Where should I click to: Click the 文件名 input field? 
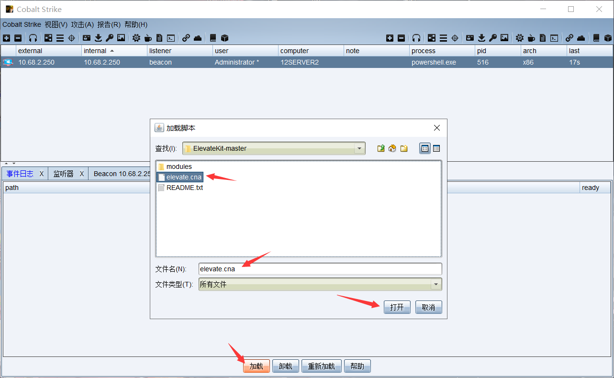[320, 269]
